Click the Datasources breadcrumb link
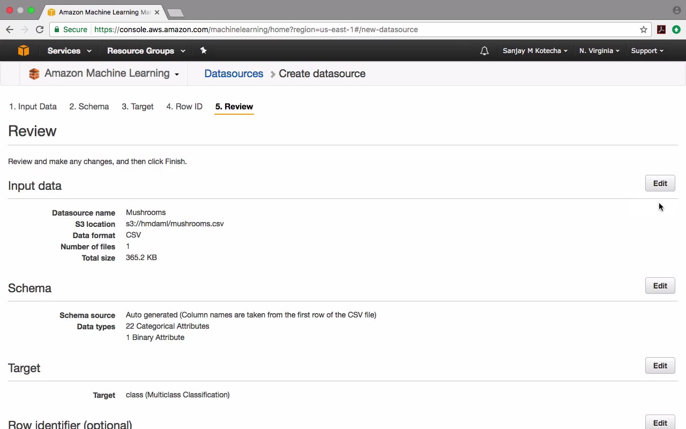Viewport: 686px width, 429px height. point(234,73)
